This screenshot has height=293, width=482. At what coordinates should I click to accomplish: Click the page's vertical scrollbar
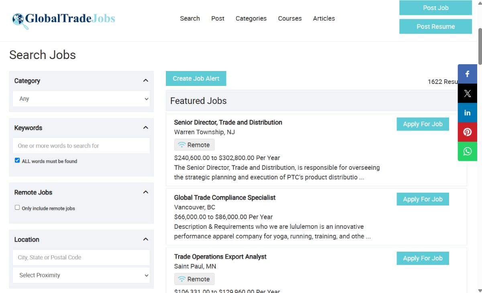coord(479,161)
